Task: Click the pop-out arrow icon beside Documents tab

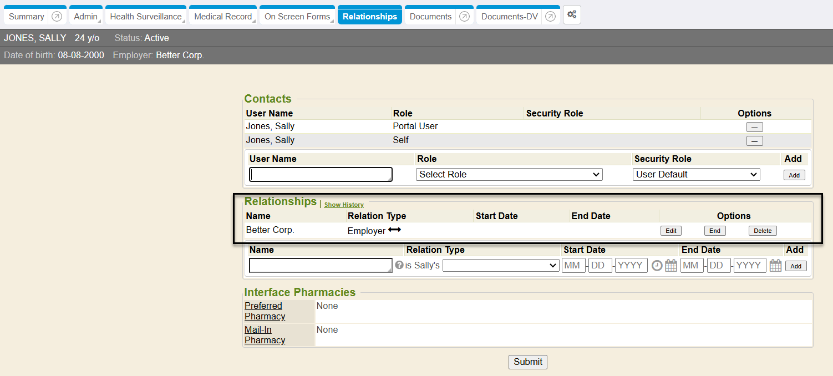Action: pos(465,17)
